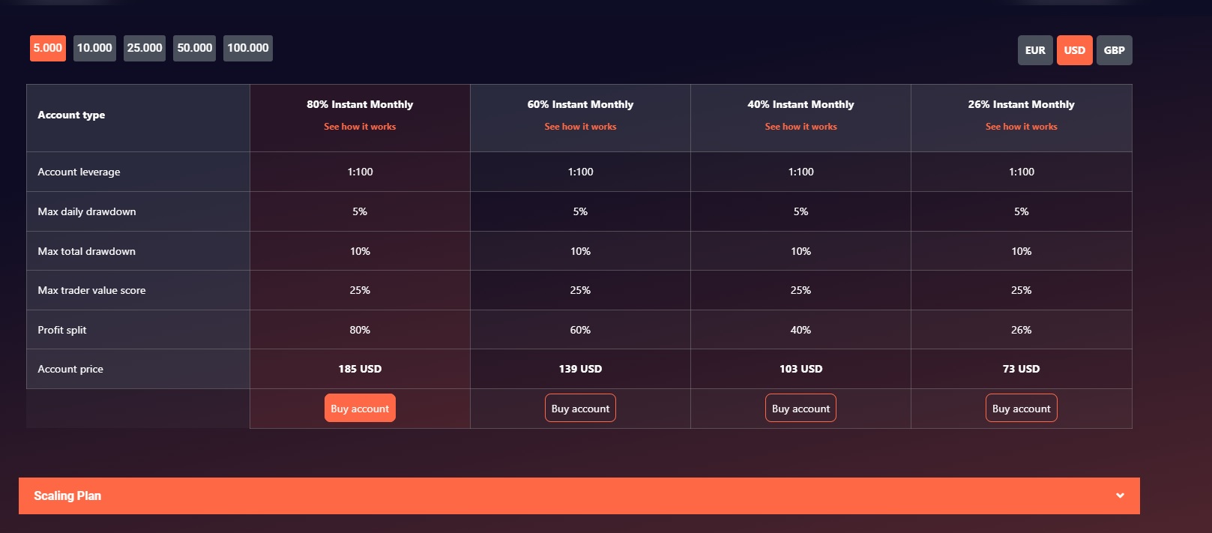
Task: Select USD currency option
Action: [1074, 50]
